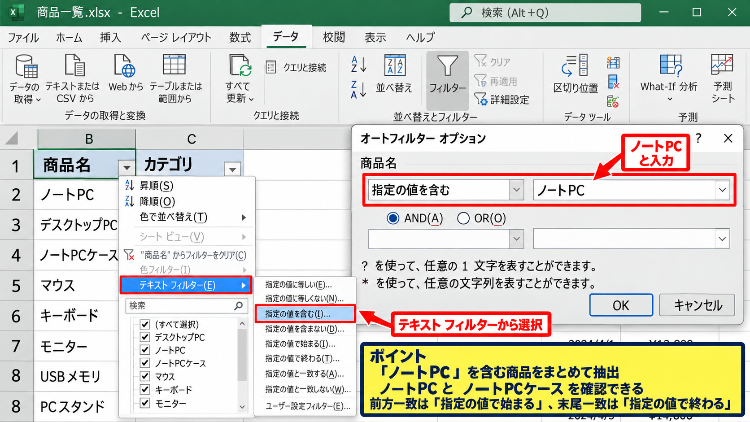Choose 指定の値で始まる(I)... menu item
Viewport: 750px width, 422px height.
[x=305, y=344]
